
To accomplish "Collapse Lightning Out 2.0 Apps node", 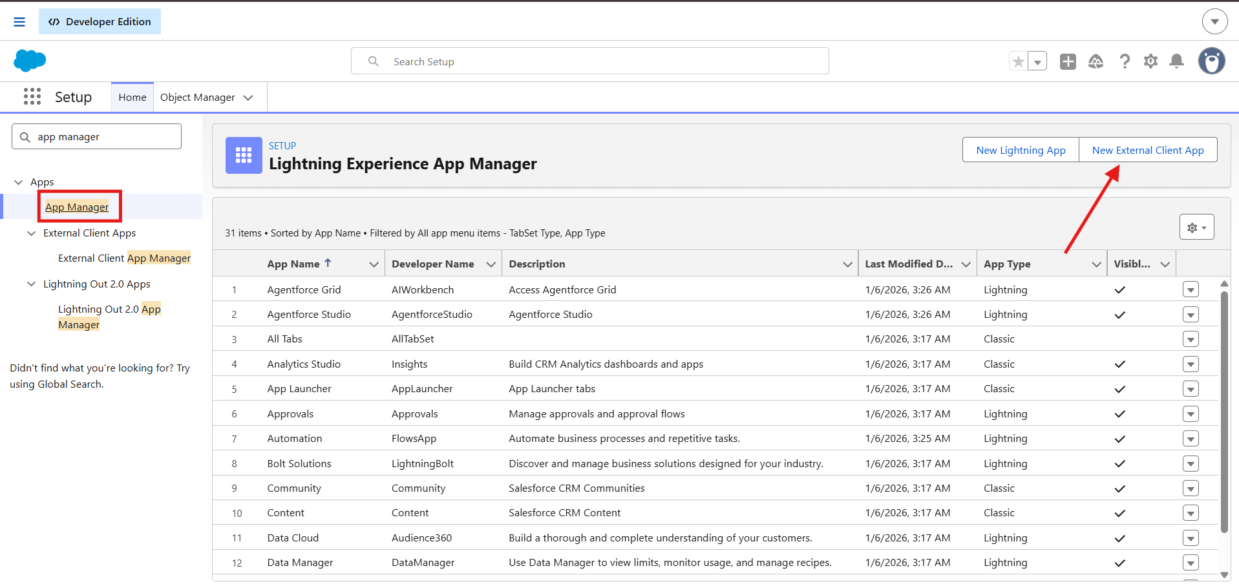I will click(x=31, y=284).
